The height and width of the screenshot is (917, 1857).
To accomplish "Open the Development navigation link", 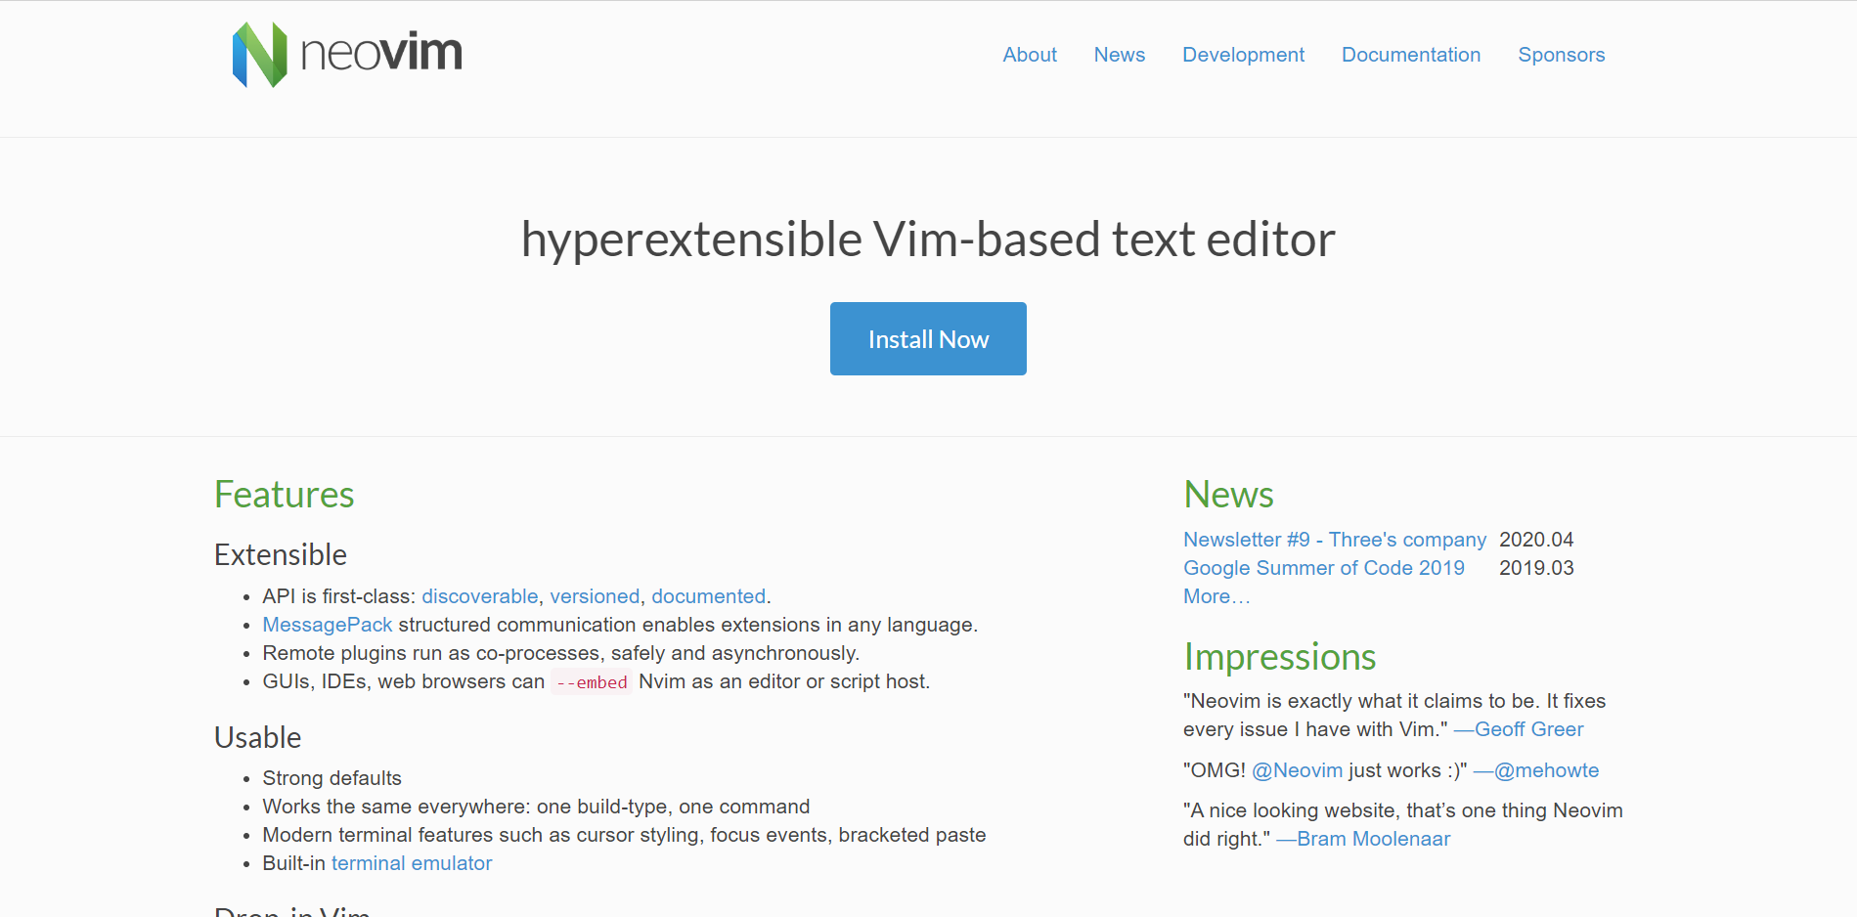I will pyautogui.click(x=1243, y=55).
